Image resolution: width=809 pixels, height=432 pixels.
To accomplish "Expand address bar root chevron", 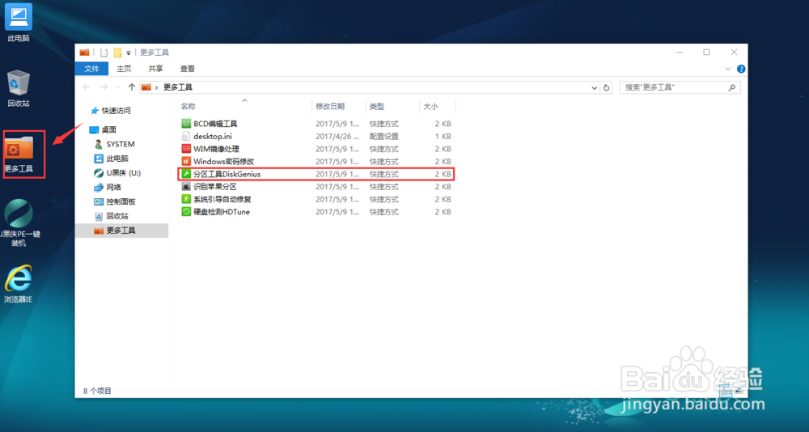I will point(156,87).
